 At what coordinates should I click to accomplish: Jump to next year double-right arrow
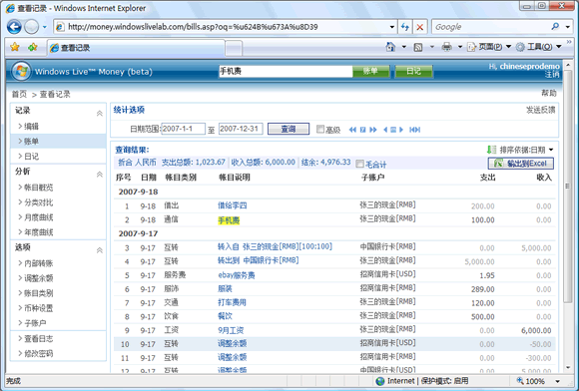tap(373, 130)
